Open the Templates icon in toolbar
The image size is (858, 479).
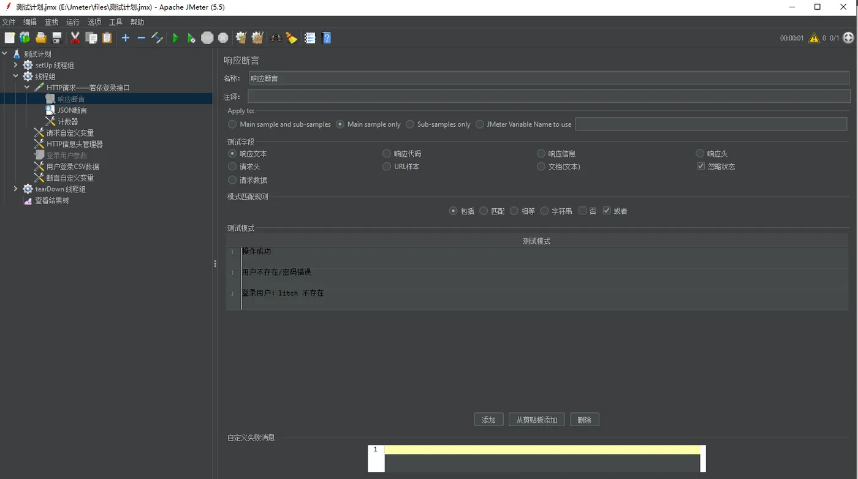[x=25, y=38]
